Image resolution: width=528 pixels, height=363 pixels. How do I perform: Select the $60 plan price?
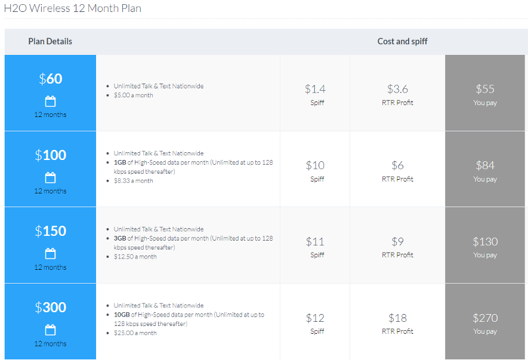coord(51,79)
